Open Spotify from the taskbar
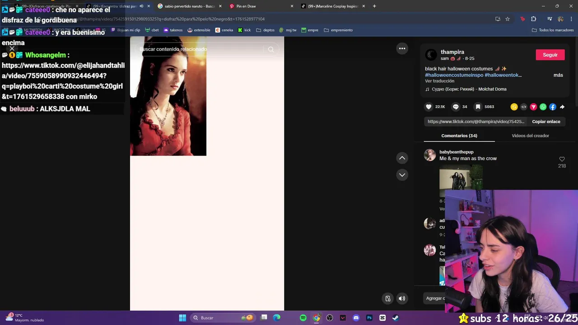The height and width of the screenshot is (325, 578). [x=303, y=318]
